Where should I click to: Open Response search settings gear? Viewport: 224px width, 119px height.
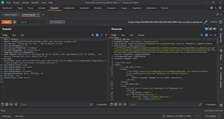coord(116,104)
